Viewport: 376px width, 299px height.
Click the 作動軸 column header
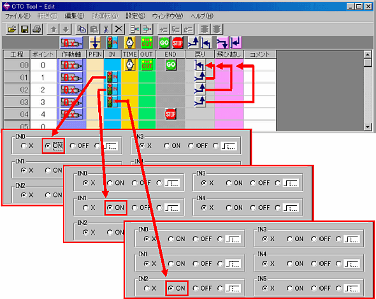(71, 54)
